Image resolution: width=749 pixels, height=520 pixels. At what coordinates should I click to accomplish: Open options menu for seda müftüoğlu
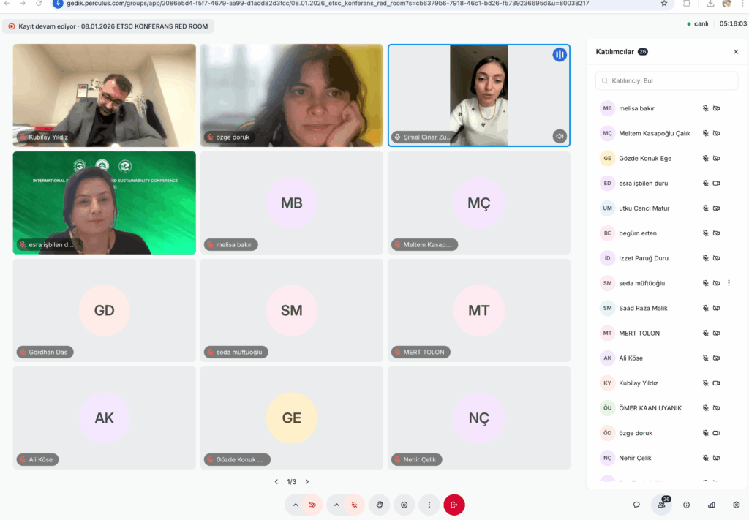click(729, 283)
